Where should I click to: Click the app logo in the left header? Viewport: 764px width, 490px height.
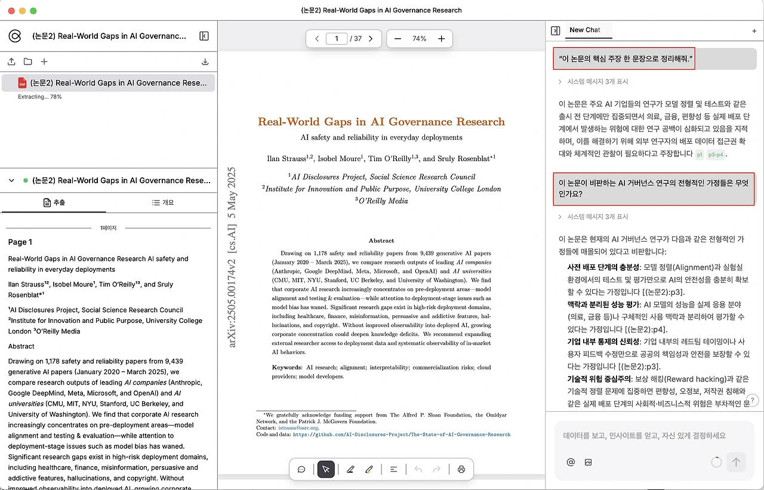[x=14, y=36]
